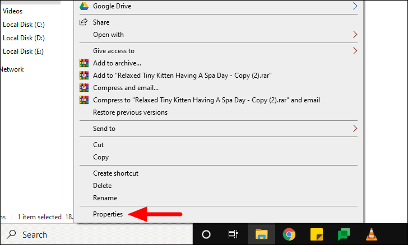
Task: Expand the Open with submenu arrow
Action: coord(355,35)
